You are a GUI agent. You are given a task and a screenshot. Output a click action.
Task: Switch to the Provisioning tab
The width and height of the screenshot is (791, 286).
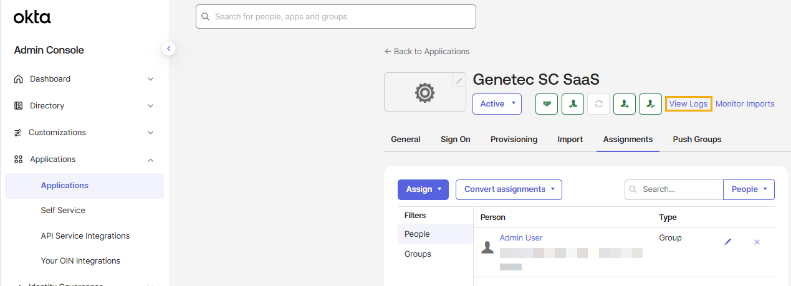pyautogui.click(x=514, y=140)
